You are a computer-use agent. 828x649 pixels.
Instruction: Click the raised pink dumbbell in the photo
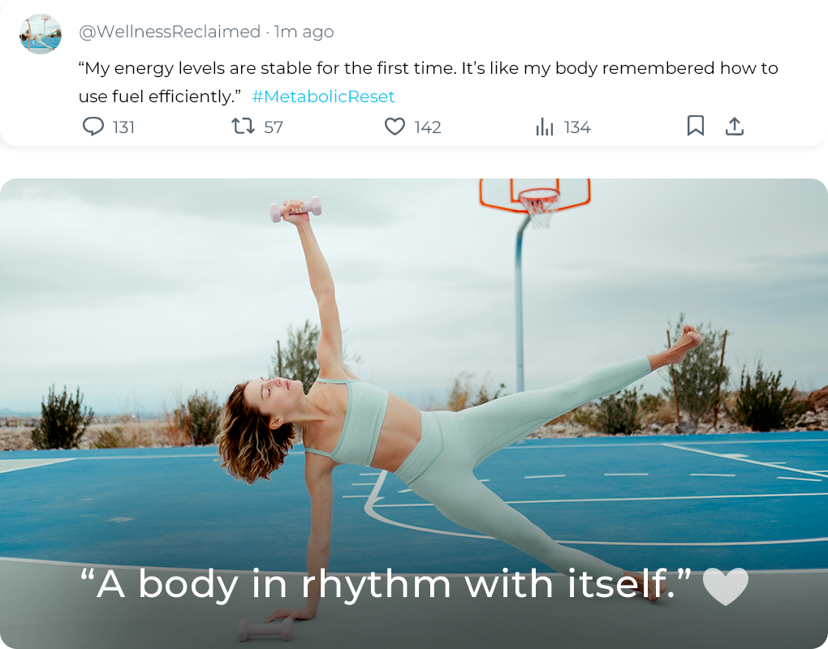[295, 210]
